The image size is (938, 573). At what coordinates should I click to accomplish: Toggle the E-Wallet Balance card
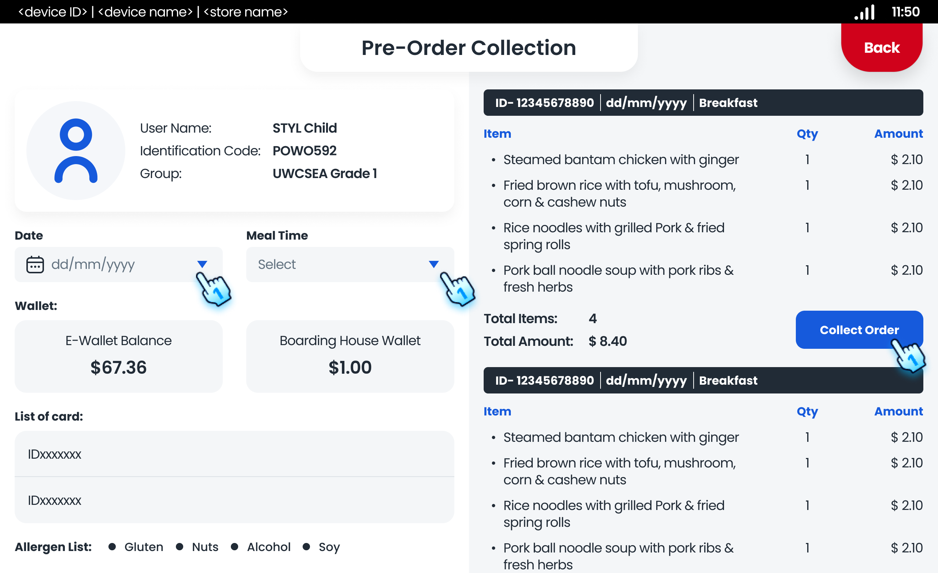click(x=118, y=356)
